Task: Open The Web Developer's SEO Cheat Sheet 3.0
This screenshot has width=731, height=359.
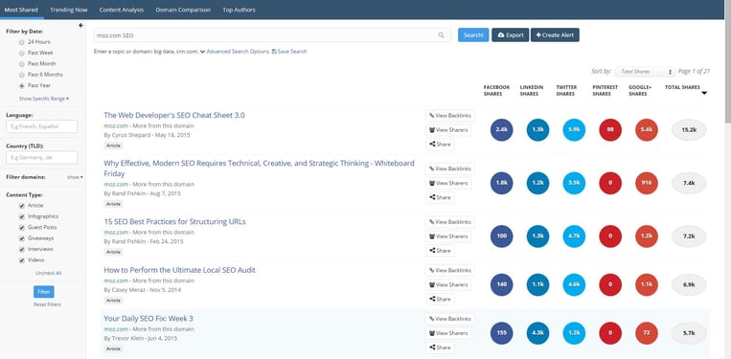Action: (174, 116)
